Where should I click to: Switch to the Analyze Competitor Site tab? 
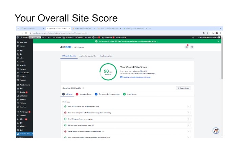click(x=87, y=56)
